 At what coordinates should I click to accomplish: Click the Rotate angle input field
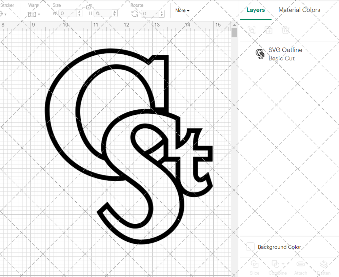(x=150, y=14)
